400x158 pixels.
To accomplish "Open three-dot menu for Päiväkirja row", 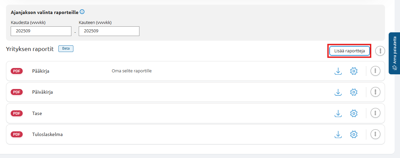I will click(x=375, y=92).
